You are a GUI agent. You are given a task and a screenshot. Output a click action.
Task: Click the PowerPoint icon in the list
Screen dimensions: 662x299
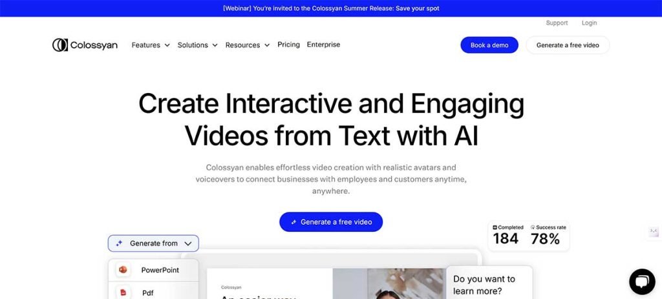point(123,270)
